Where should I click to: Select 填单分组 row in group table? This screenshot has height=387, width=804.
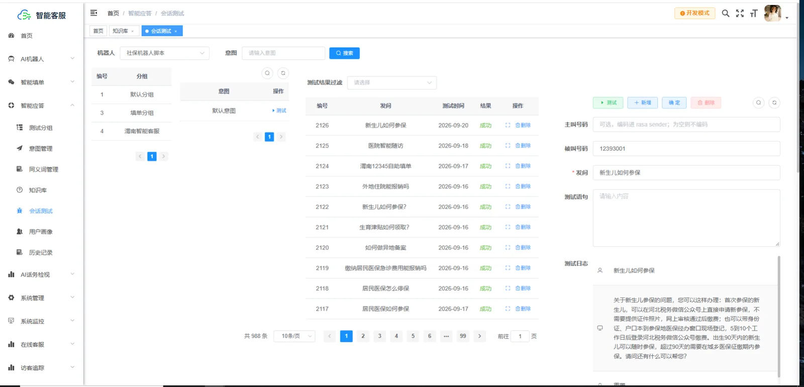tap(132, 113)
